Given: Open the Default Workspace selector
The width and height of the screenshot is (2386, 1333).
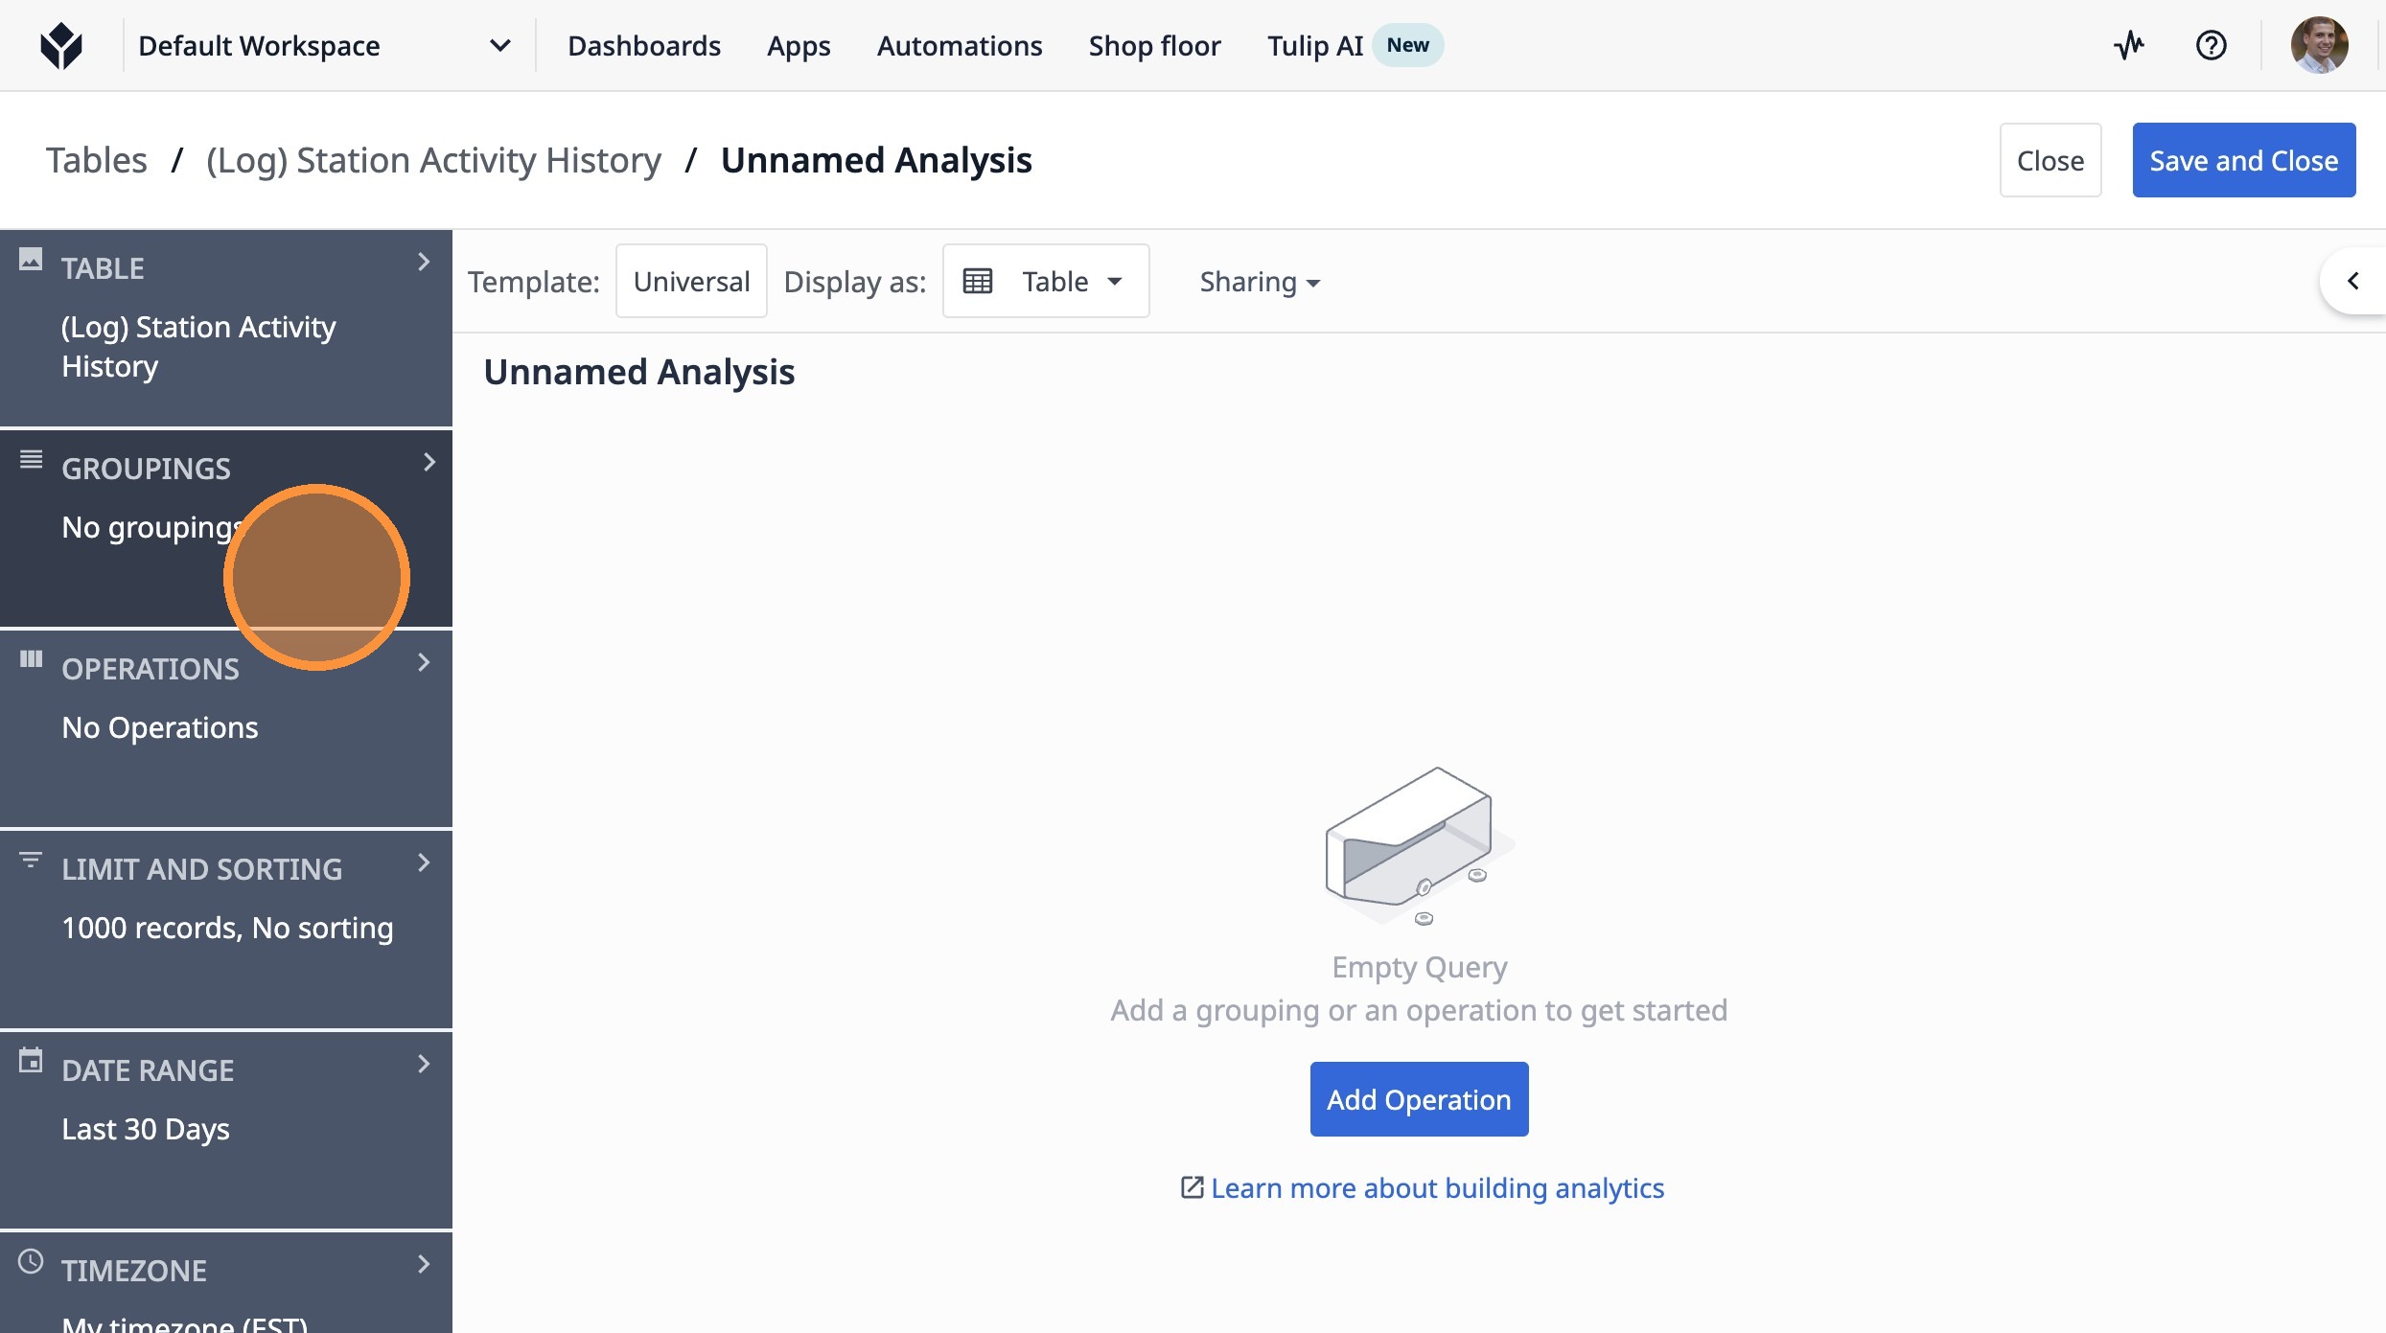Looking at the screenshot, I should 323,45.
